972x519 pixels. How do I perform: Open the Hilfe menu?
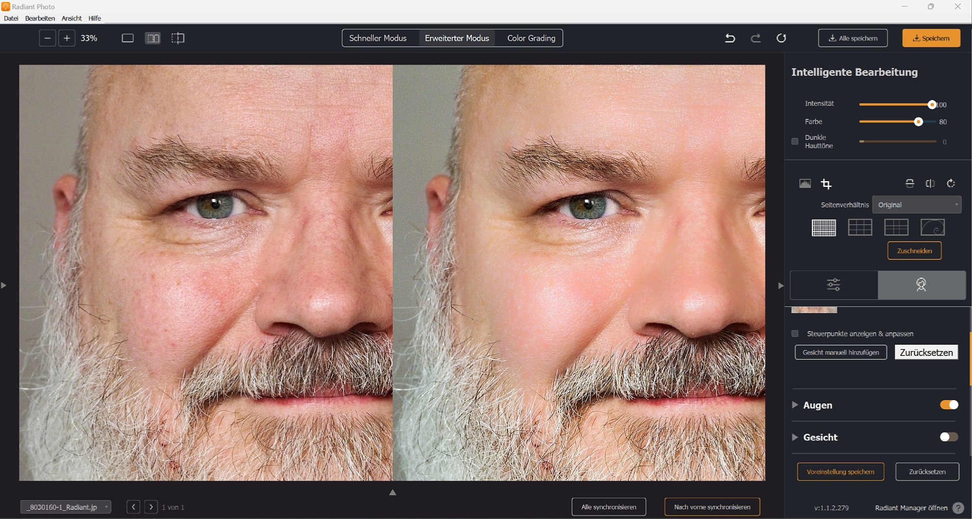pyautogui.click(x=95, y=18)
